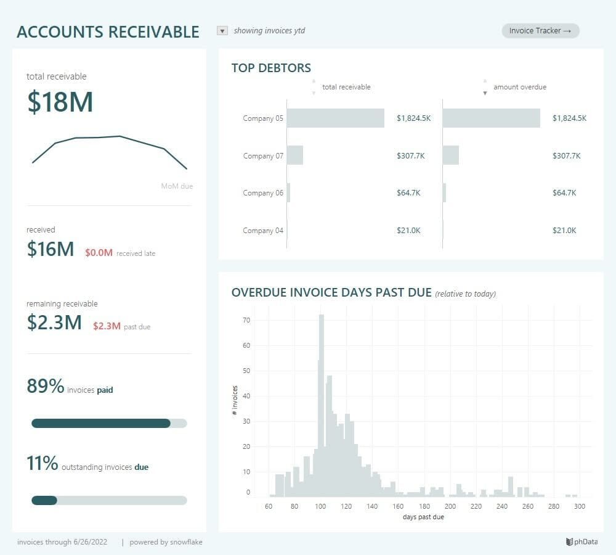The width and height of the screenshot is (616, 555).
Task: Click the 89% invoices paid progress bar
Action: click(108, 423)
